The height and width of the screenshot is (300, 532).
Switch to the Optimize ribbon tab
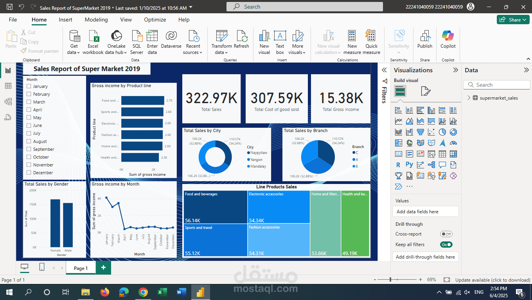[155, 20]
